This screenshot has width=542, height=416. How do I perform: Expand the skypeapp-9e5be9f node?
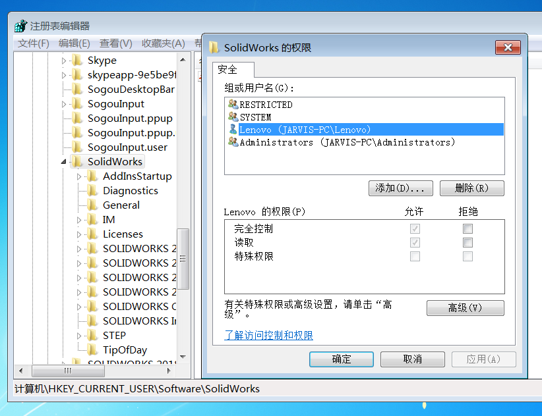[63, 75]
